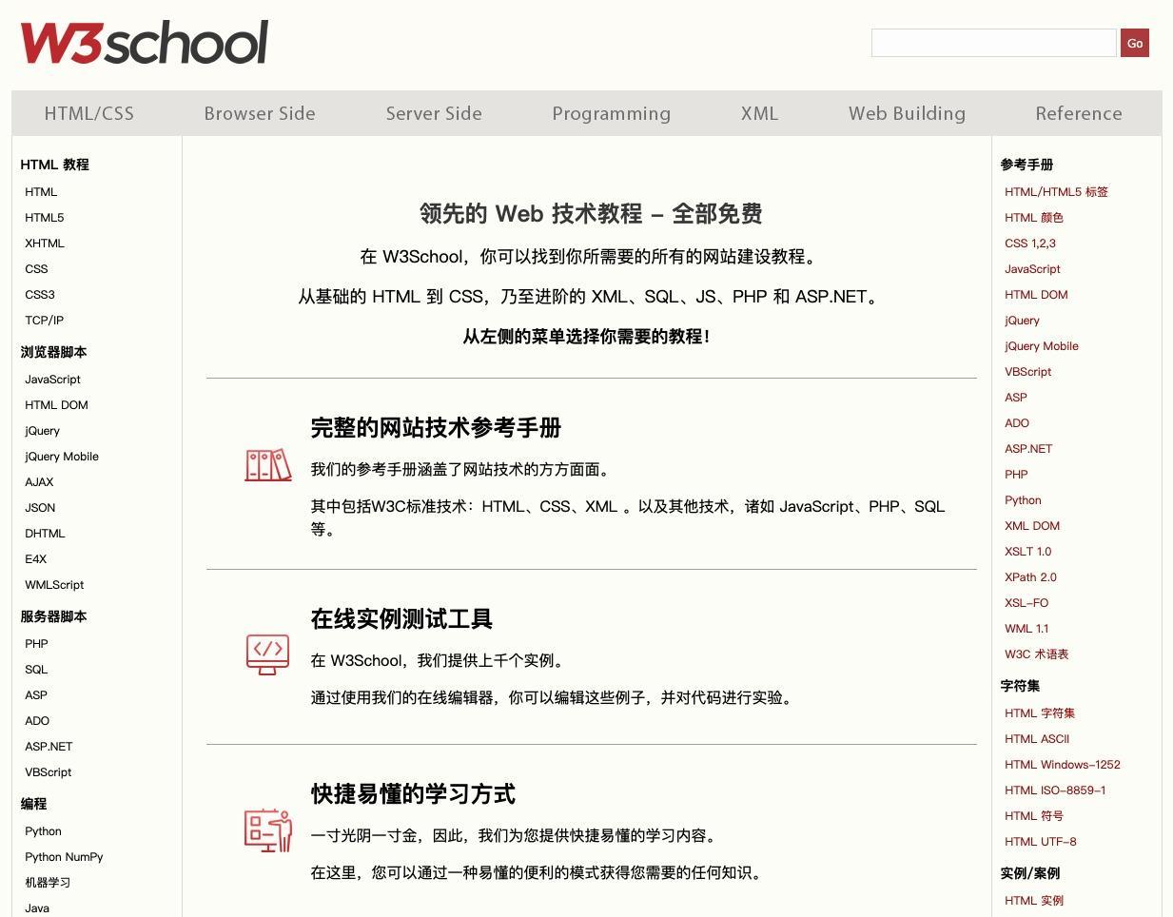1173x917 pixels.
Task: Open HTML 颜色 in the reference list
Action: (x=1033, y=217)
